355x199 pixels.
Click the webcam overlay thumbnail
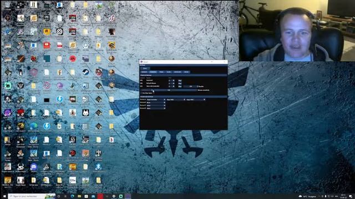click(x=297, y=30)
